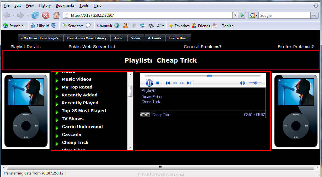The height and width of the screenshot is (177, 322).
Task: Stop the media player playback
Action: pyautogui.click(x=158, y=83)
